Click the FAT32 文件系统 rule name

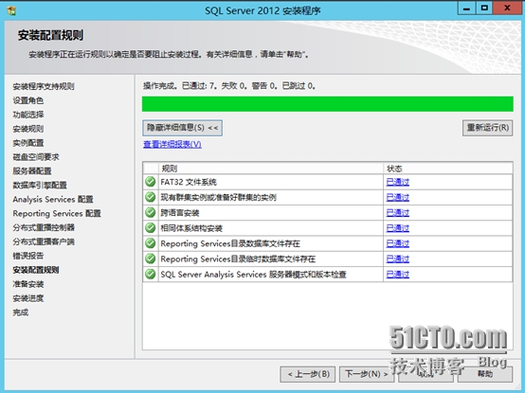point(189,182)
